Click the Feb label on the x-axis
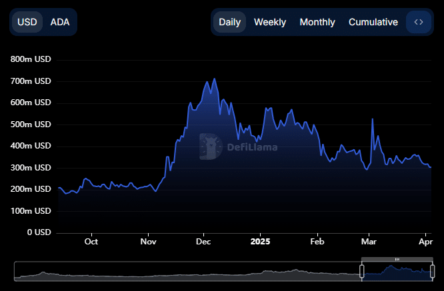The height and width of the screenshot is (291, 444). 317,242
